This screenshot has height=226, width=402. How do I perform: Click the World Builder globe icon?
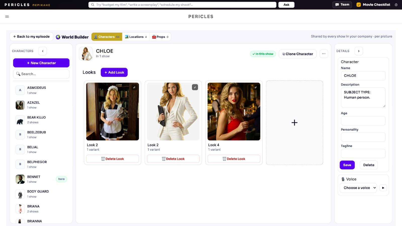click(x=58, y=37)
